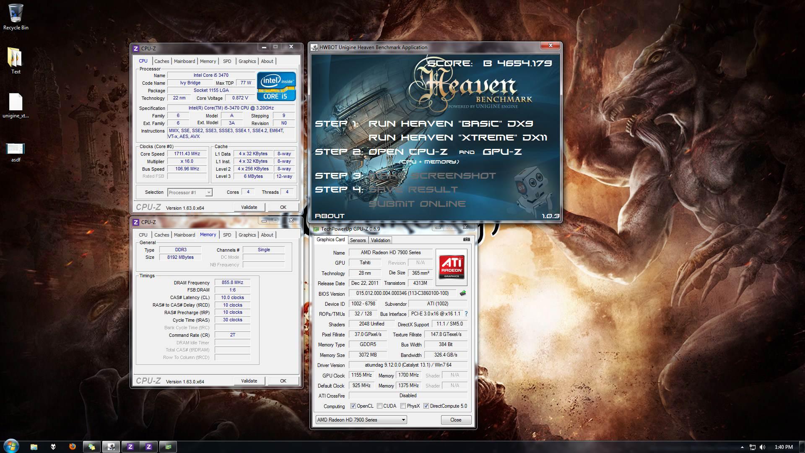Viewport: 805px width, 453px height.
Task: Click the HWBOT window title bar icon
Action: click(314, 47)
